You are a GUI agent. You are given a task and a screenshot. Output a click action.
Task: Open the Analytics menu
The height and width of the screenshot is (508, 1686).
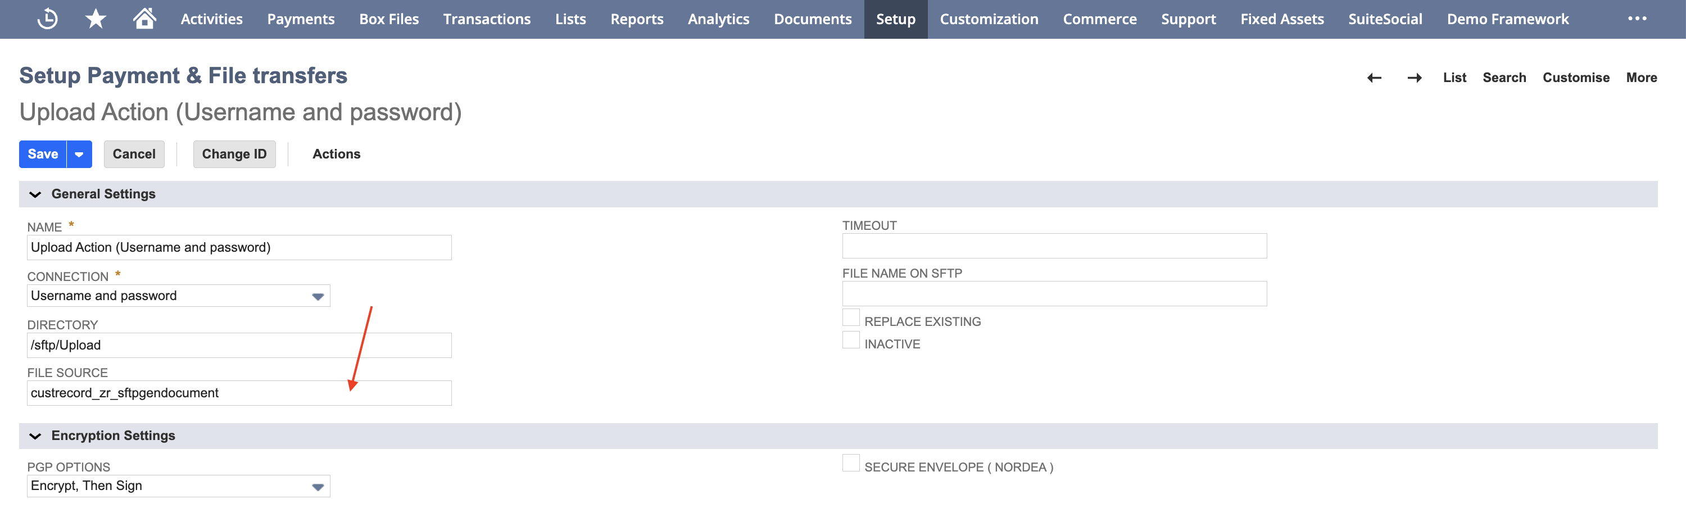coord(718,19)
